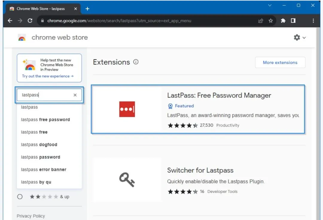The width and height of the screenshot is (323, 220).
Task: Click the 16 ratings count
Action: [x=202, y=192]
